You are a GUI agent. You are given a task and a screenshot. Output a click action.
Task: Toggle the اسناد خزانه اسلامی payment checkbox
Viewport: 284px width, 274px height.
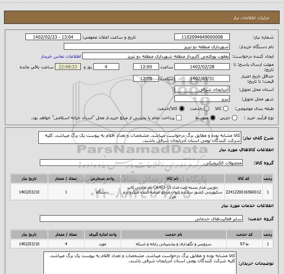point(179,118)
